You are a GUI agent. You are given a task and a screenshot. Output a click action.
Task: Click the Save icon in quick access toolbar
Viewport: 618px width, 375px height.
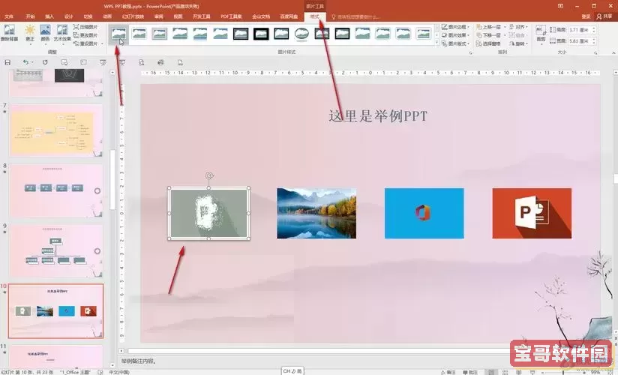click(7, 62)
